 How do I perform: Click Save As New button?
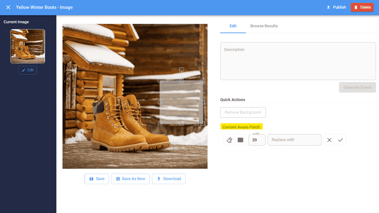130,179
